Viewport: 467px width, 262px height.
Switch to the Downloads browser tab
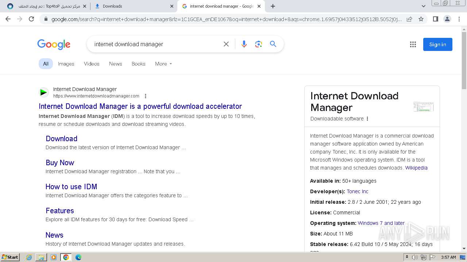pos(133,6)
